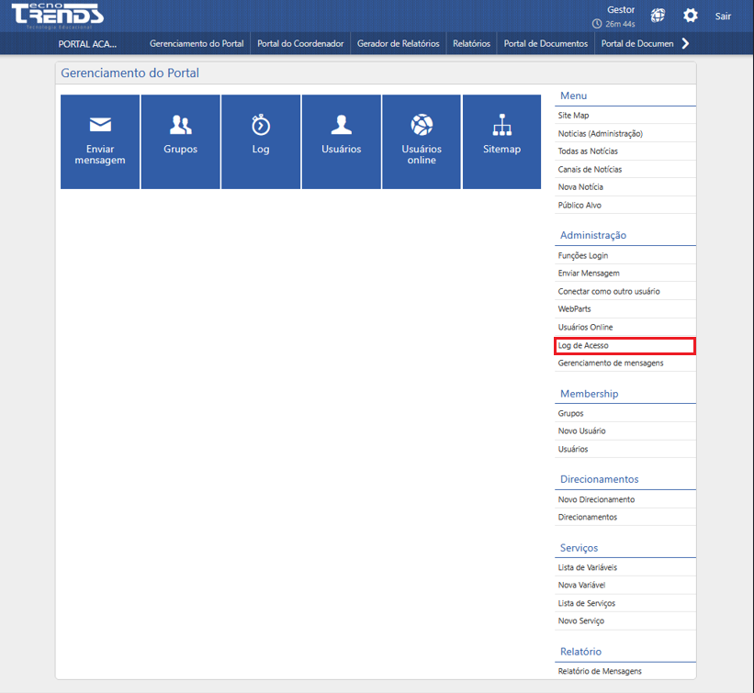The image size is (754, 693).
Task: Click the Novo Usuário link
Action: coord(581,430)
